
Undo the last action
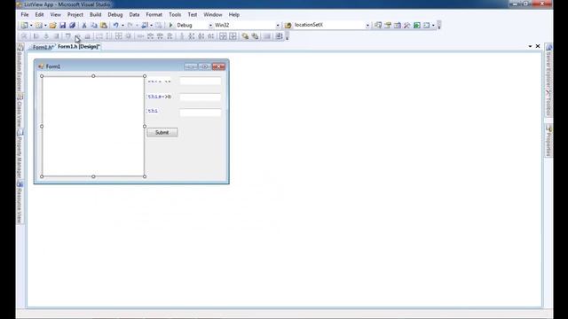[115, 26]
